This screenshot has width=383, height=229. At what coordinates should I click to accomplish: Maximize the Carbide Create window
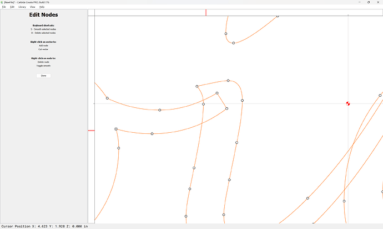(x=369, y=2)
